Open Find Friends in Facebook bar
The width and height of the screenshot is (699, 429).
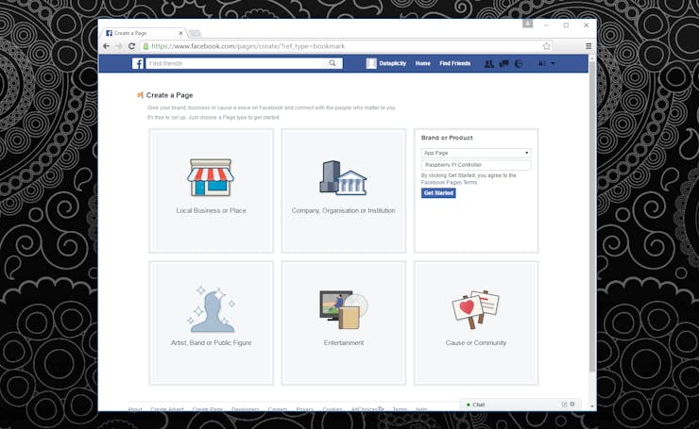click(454, 63)
